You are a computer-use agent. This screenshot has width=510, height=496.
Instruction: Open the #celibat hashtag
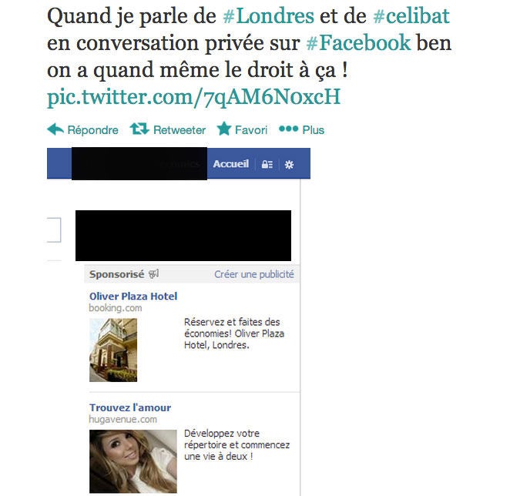click(x=411, y=15)
